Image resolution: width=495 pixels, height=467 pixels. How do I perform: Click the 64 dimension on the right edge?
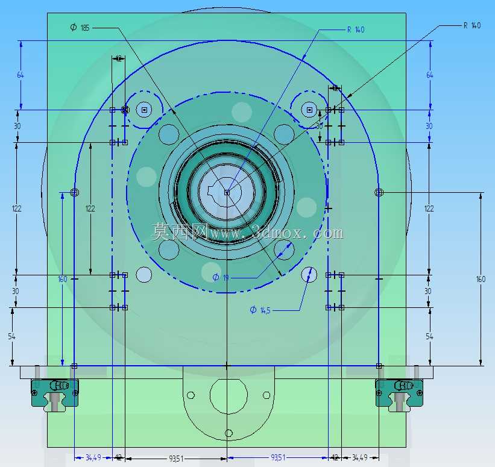pos(430,75)
